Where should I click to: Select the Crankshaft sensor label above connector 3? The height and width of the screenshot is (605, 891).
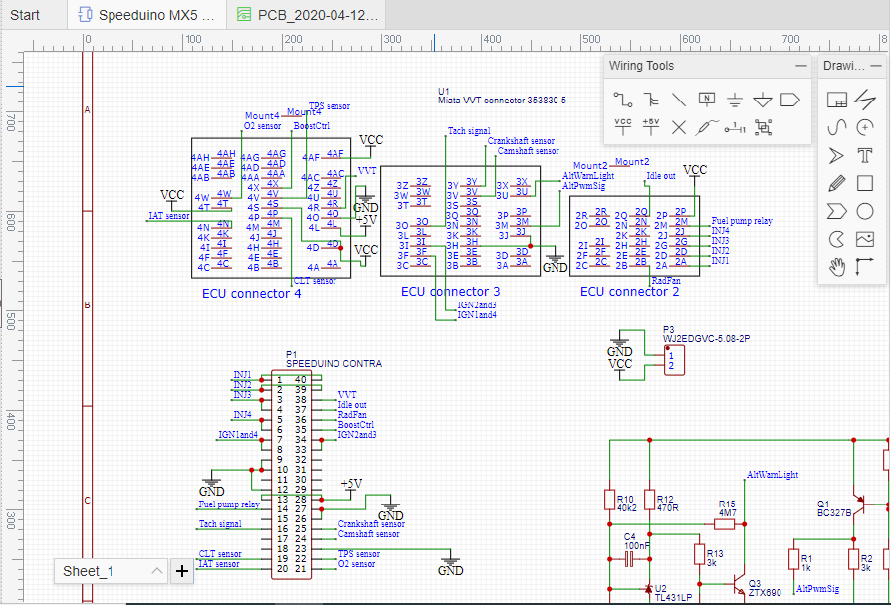tap(521, 141)
